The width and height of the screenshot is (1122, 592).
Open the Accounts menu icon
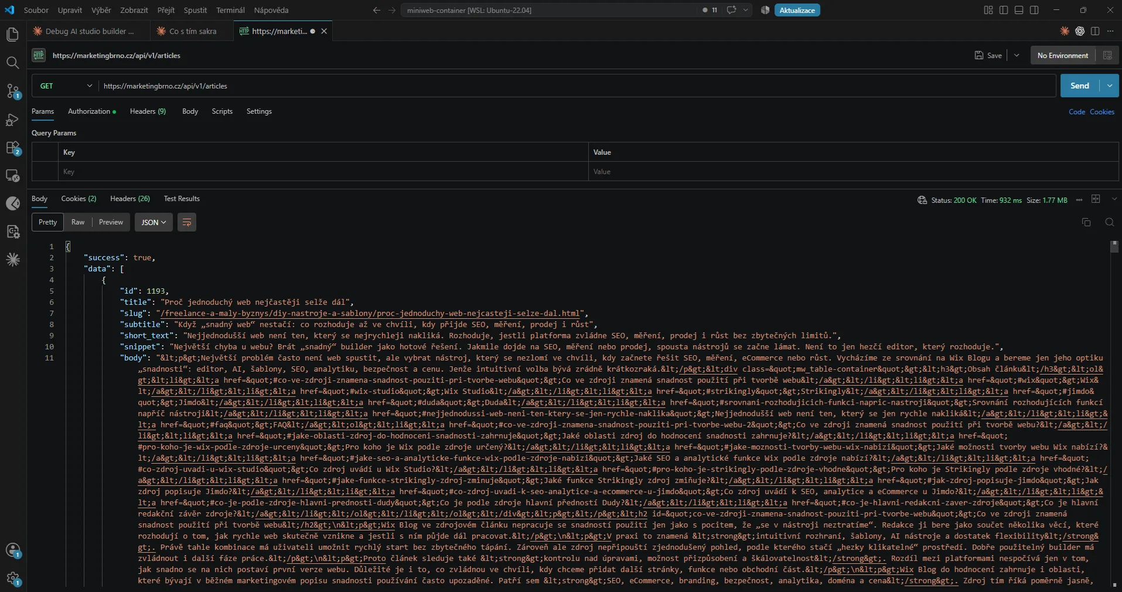[x=12, y=550]
